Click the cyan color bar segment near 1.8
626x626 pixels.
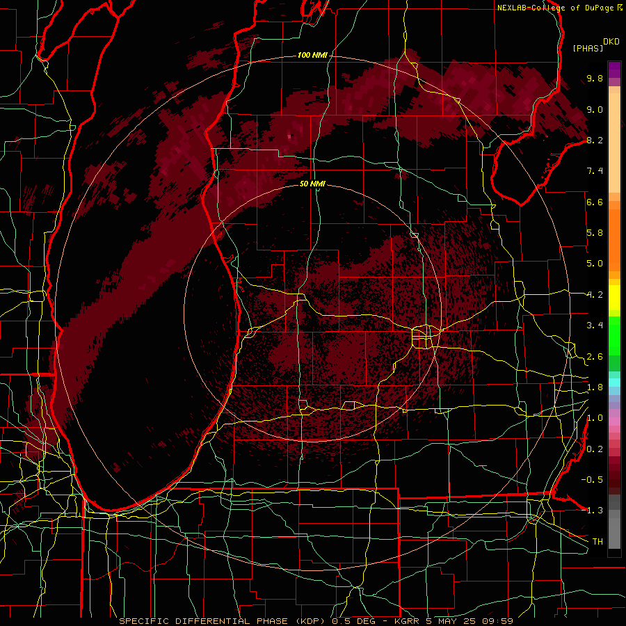point(614,383)
